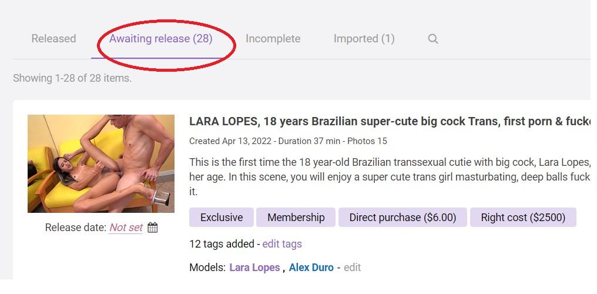Open the 'edit tags' link
The height and width of the screenshot is (294, 597).
[281, 243]
